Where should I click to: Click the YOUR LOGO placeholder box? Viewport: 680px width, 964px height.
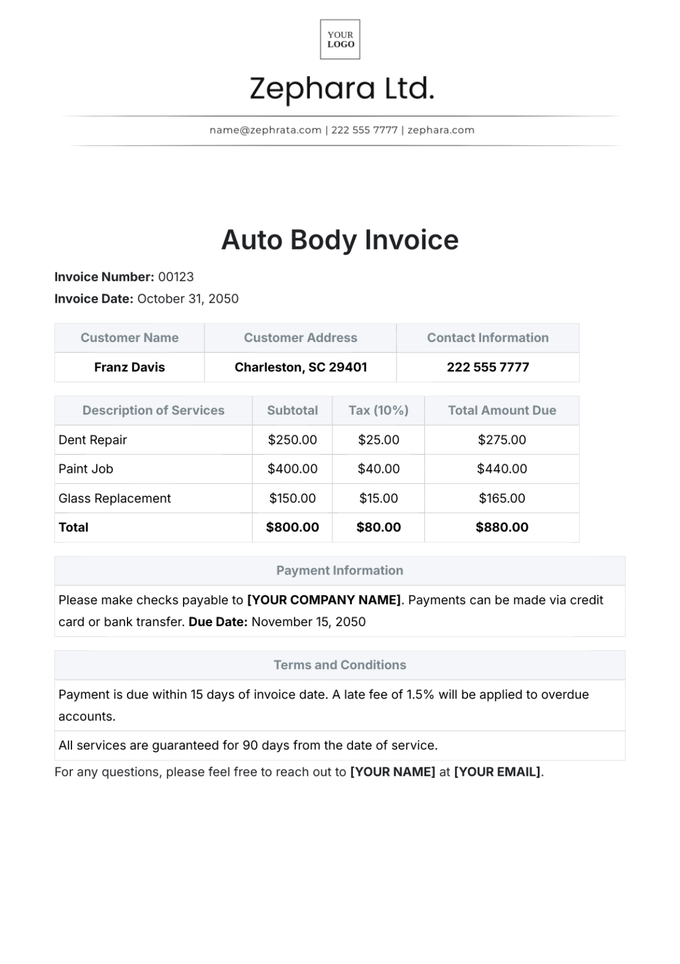[340, 39]
